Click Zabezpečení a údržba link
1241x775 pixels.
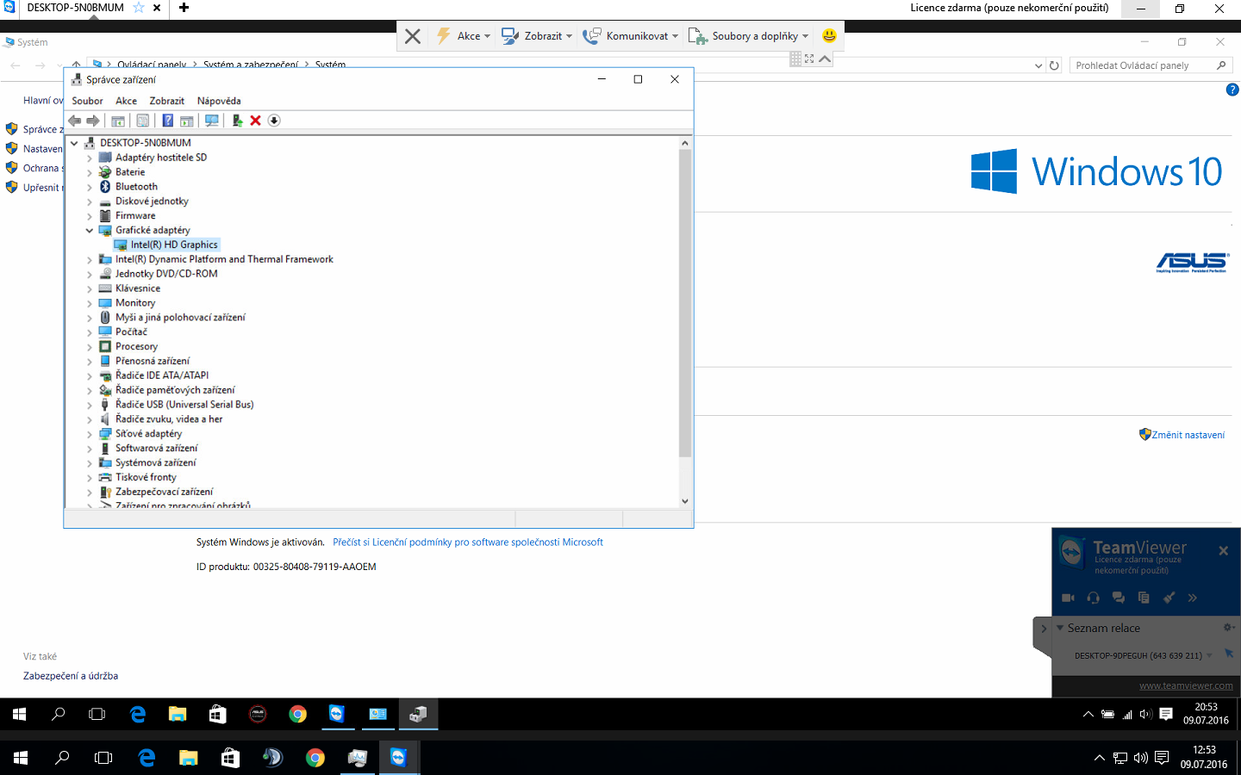pyautogui.click(x=71, y=676)
